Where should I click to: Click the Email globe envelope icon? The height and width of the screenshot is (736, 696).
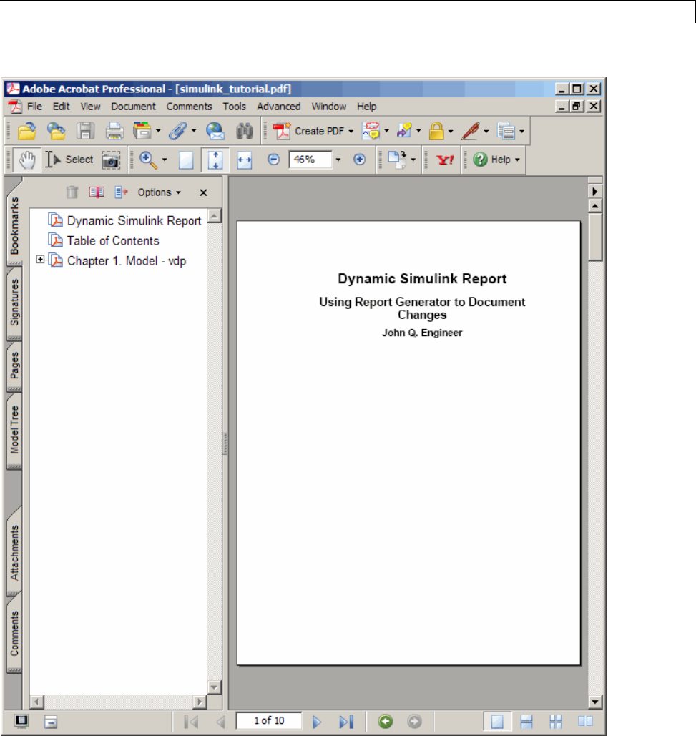coord(215,131)
